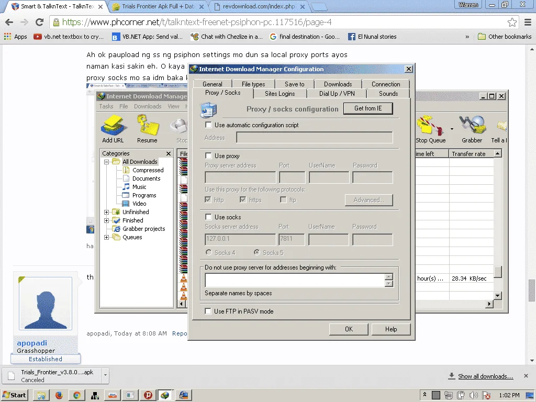The image size is (536, 402).
Task: Open Stop Queue dropdown arrow
Action: tap(452, 129)
